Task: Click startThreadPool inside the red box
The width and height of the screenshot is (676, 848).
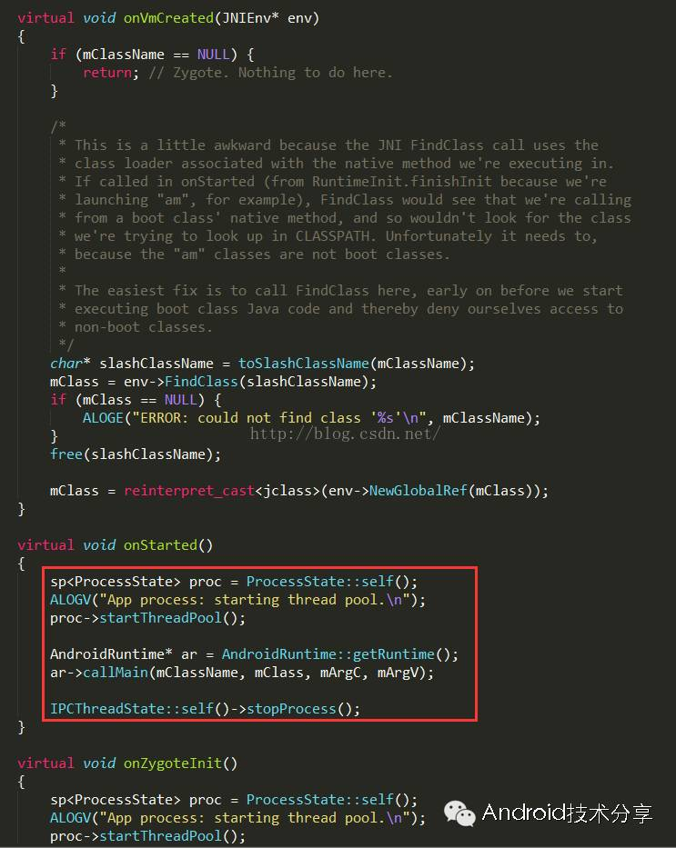Action: 160,618
